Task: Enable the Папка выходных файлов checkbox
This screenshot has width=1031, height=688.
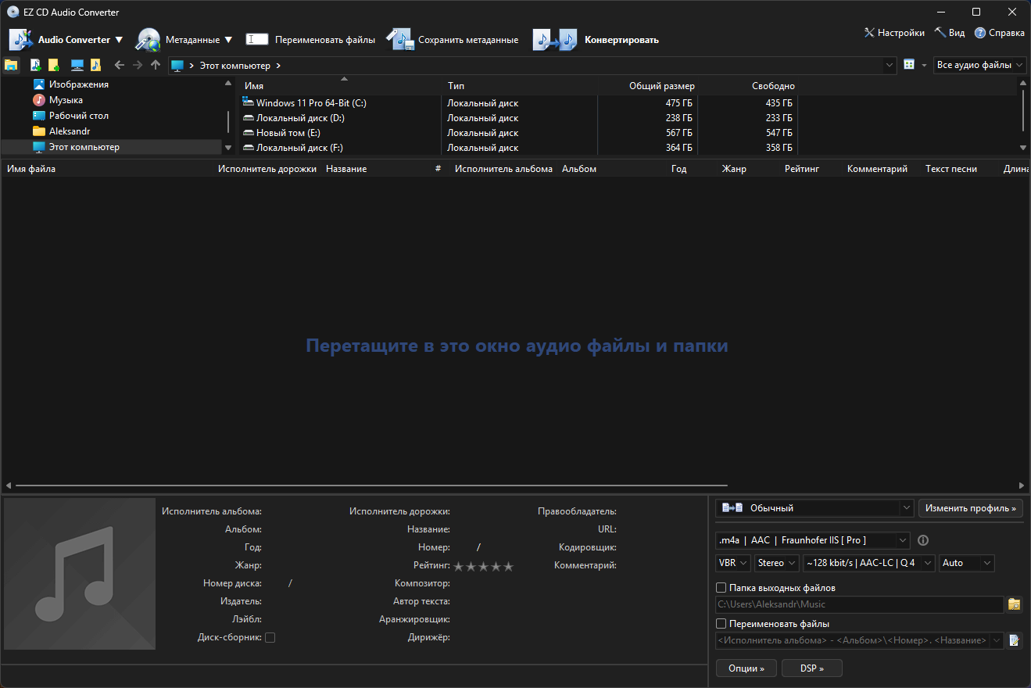Action: [x=721, y=588]
